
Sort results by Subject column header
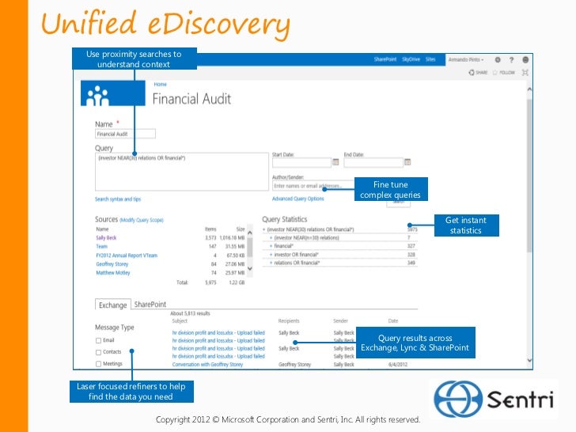click(180, 320)
